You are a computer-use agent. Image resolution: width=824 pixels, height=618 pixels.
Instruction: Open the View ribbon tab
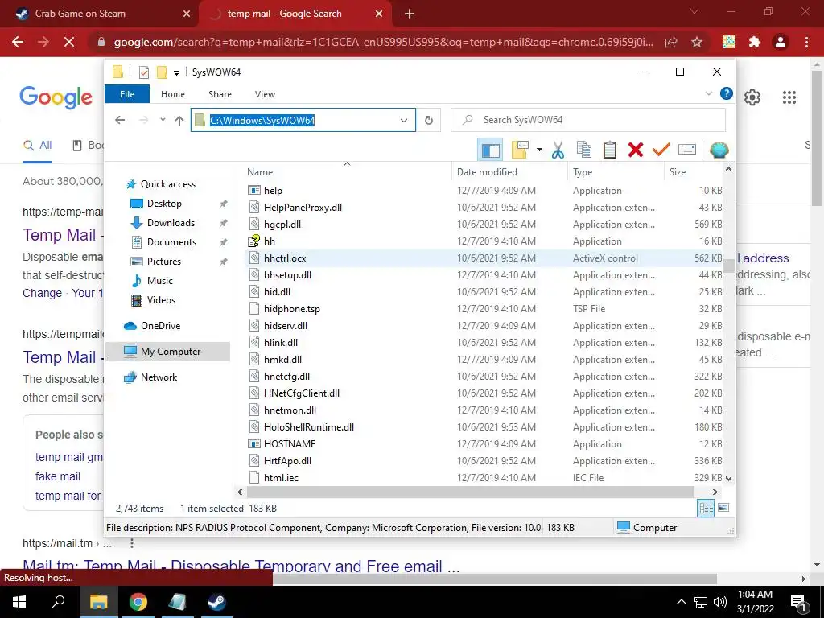coord(265,94)
